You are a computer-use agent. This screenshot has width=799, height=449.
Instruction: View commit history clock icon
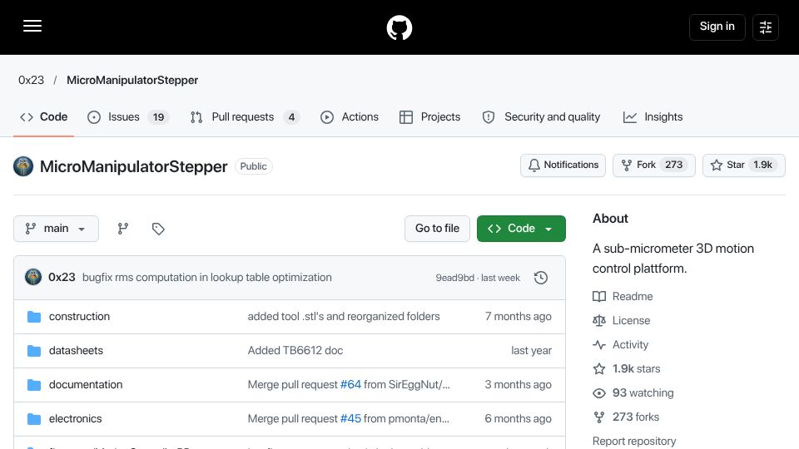pyautogui.click(x=541, y=278)
